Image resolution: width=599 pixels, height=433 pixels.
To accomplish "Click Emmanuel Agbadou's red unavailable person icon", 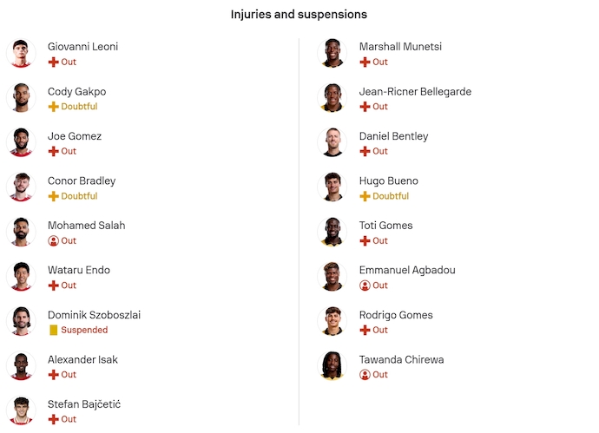I will (x=365, y=285).
